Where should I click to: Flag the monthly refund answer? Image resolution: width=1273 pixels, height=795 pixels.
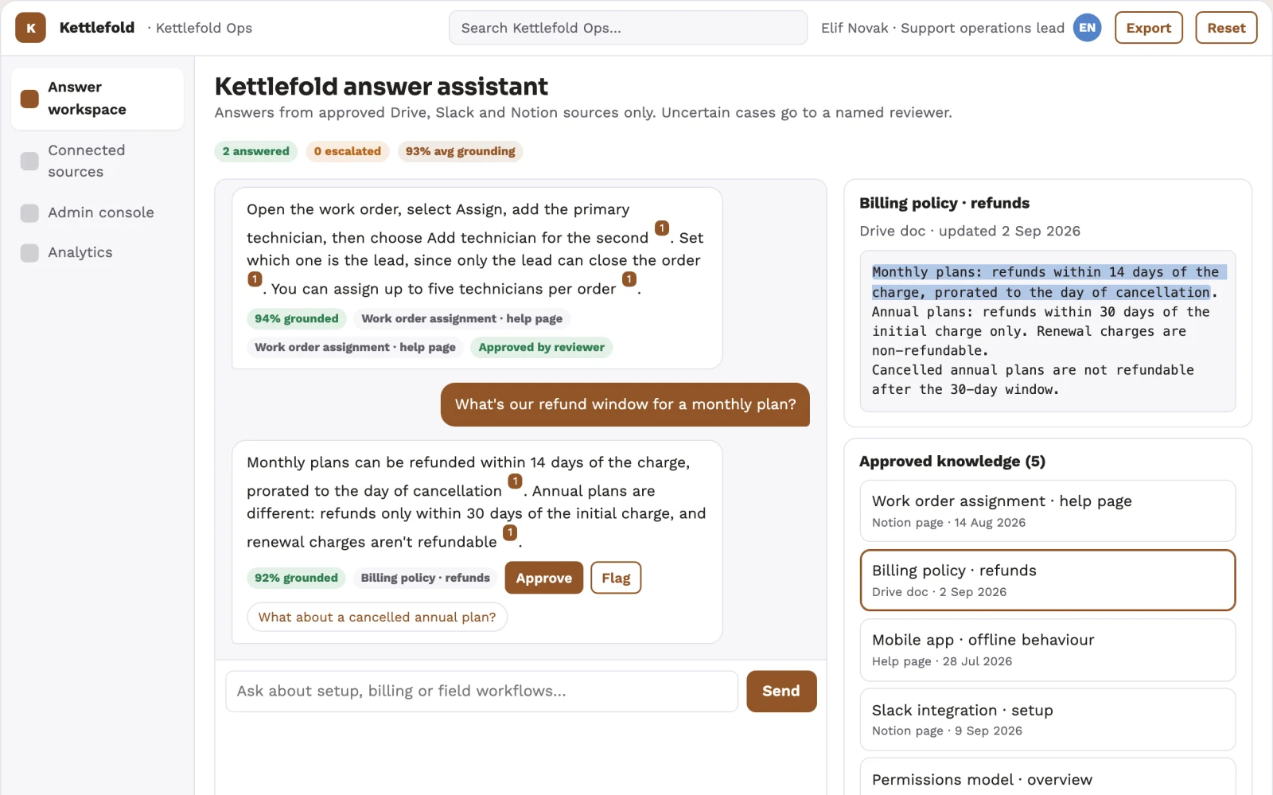click(x=616, y=578)
